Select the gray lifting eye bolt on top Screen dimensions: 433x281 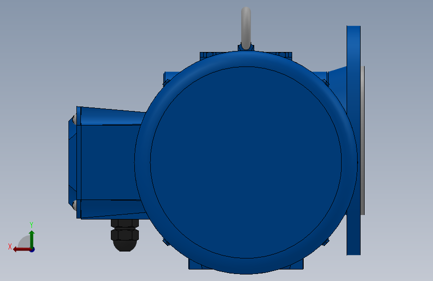click(246, 27)
